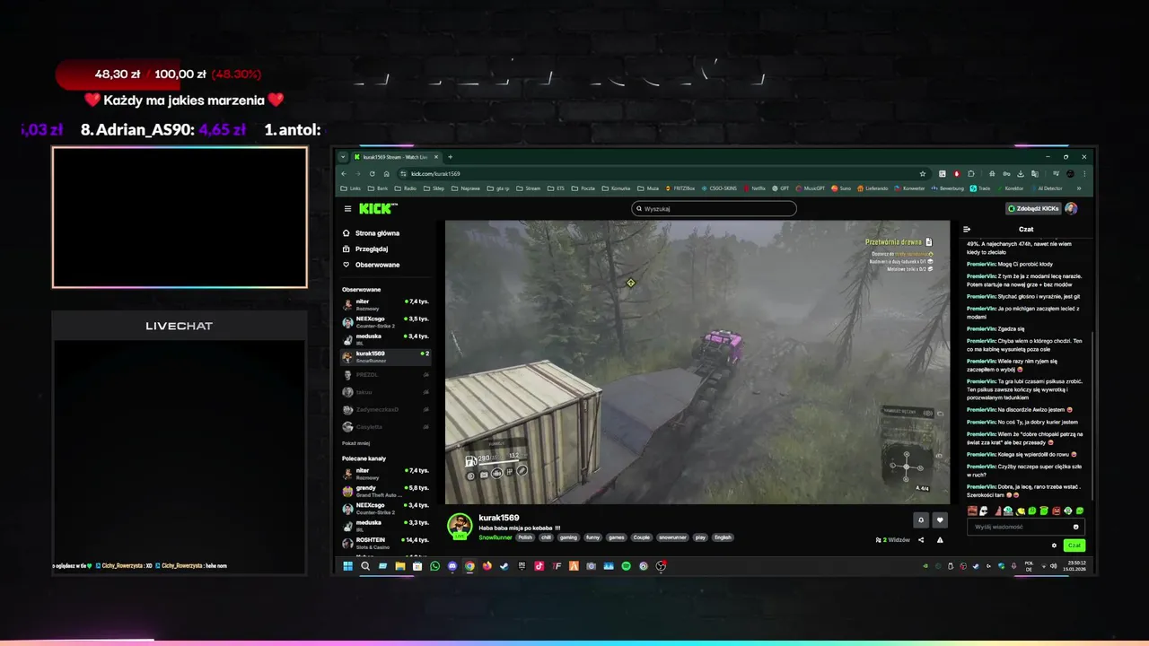1149x646 pixels.
Task: Click the share stream icon
Action: coord(921,540)
